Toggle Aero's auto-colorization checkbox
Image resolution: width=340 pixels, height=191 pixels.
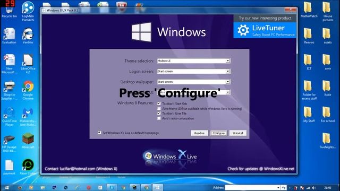click(x=159, y=118)
